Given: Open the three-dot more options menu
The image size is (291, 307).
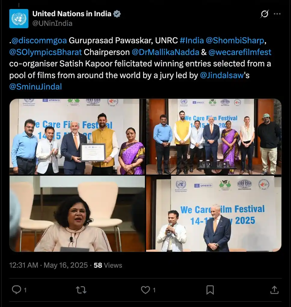Looking at the screenshot, I should click(x=277, y=14).
